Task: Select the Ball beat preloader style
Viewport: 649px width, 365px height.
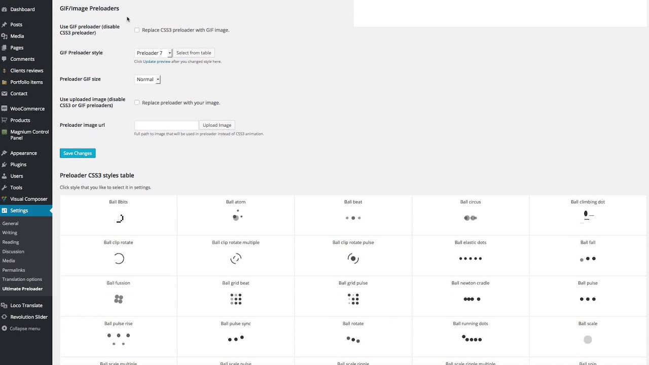Action: click(353, 215)
